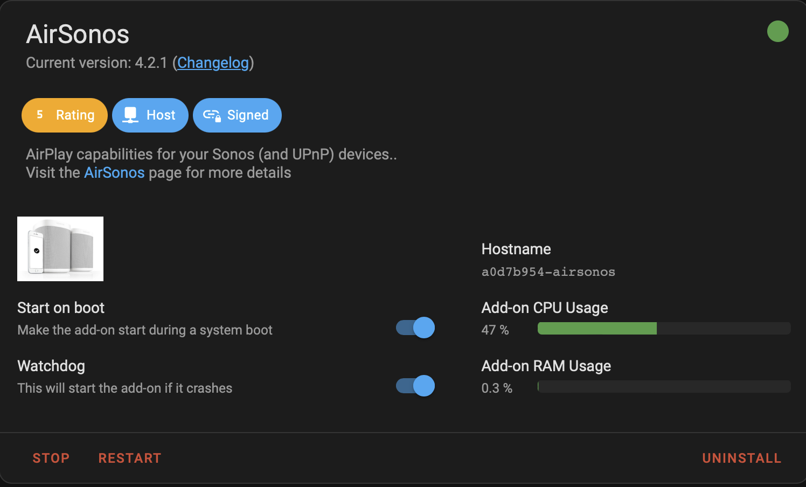Stop the add-on

(x=51, y=458)
